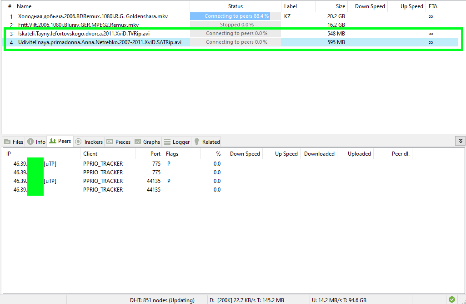This screenshot has height=304, width=466.
Task: Open the Files tab icon
Action: [8, 142]
